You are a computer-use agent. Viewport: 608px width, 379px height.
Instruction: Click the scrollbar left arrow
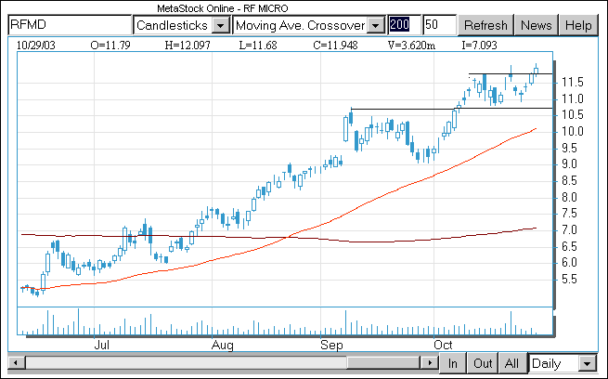point(16,363)
